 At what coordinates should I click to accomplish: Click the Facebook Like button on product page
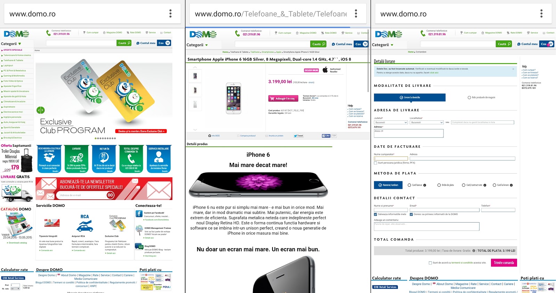(326, 136)
